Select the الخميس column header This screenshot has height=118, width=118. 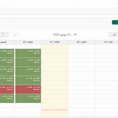(x=7, y=42)
